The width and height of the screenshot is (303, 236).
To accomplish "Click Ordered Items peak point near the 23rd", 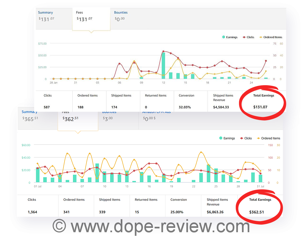I will [201, 152].
